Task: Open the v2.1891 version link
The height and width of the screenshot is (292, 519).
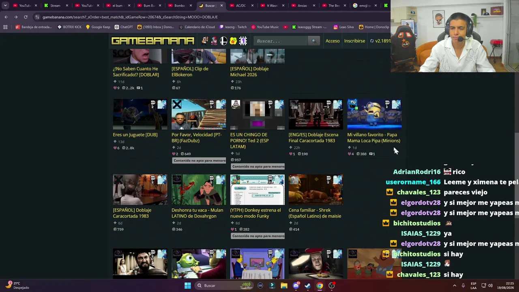Action: pyautogui.click(x=380, y=41)
